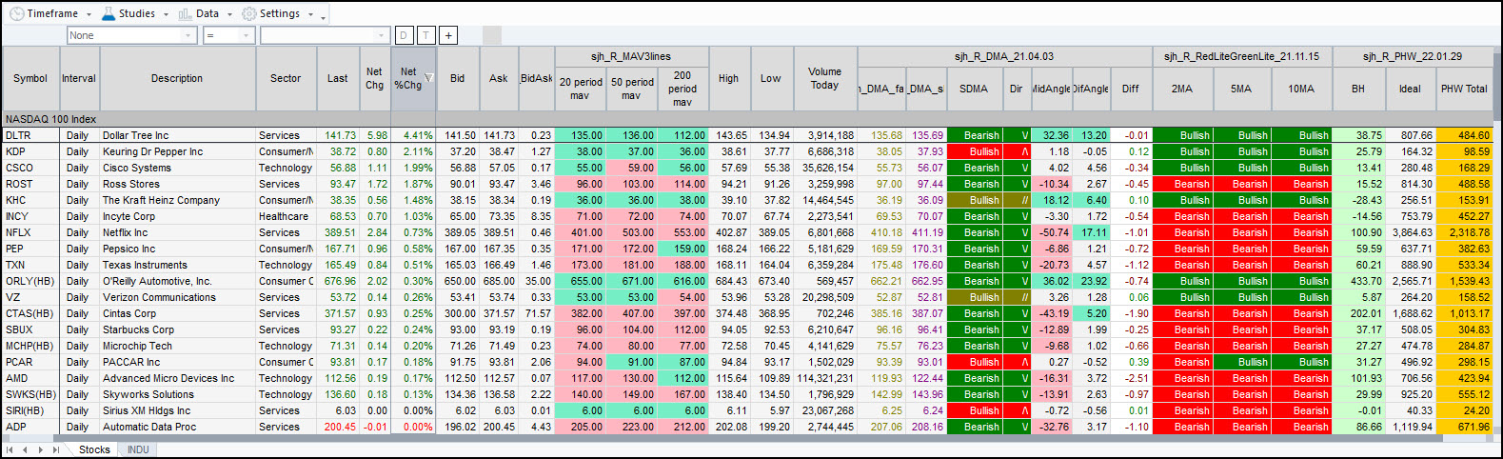Click the sjh_R_MAV3lines group header
Image resolution: width=1503 pixels, height=459 pixels.
pos(631,56)
